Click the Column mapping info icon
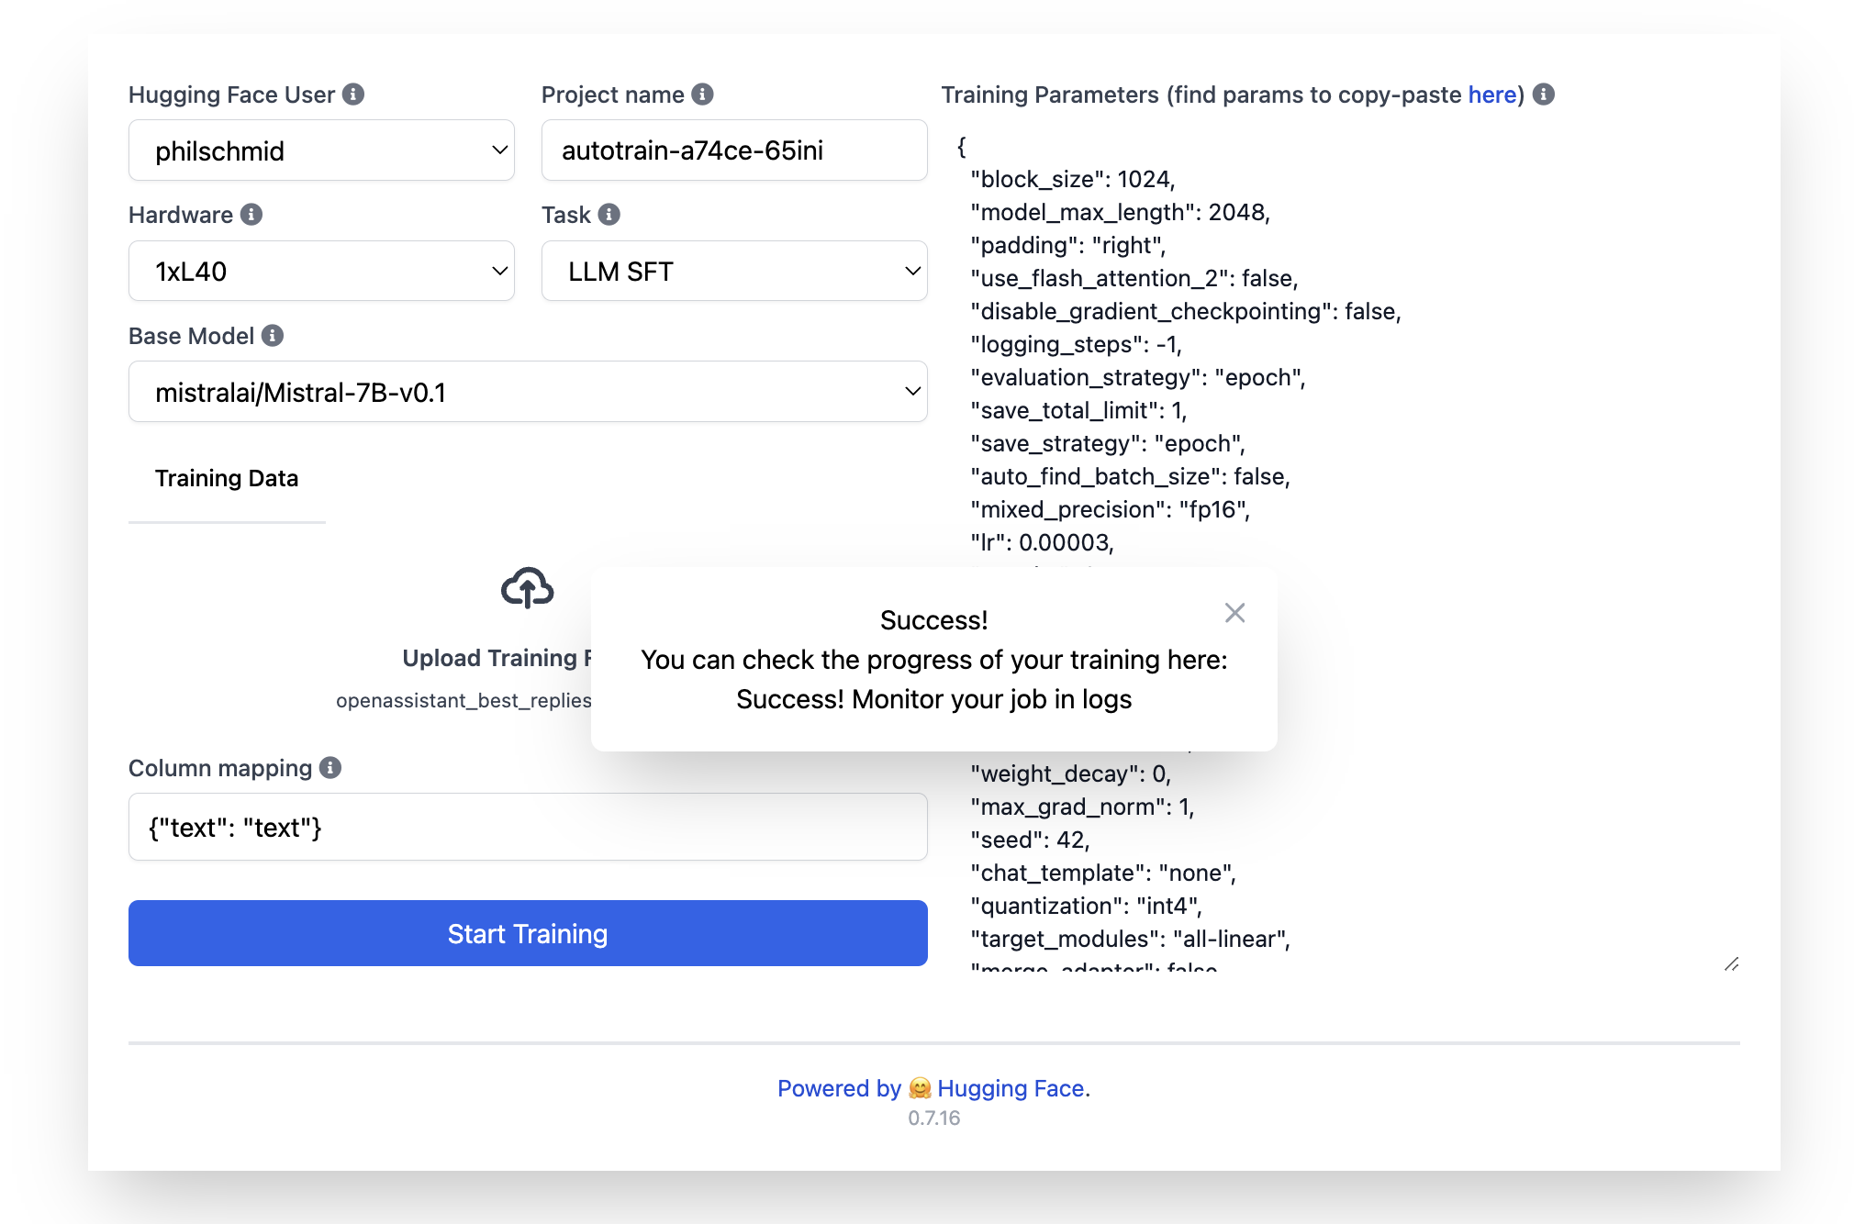 [330, 768]
